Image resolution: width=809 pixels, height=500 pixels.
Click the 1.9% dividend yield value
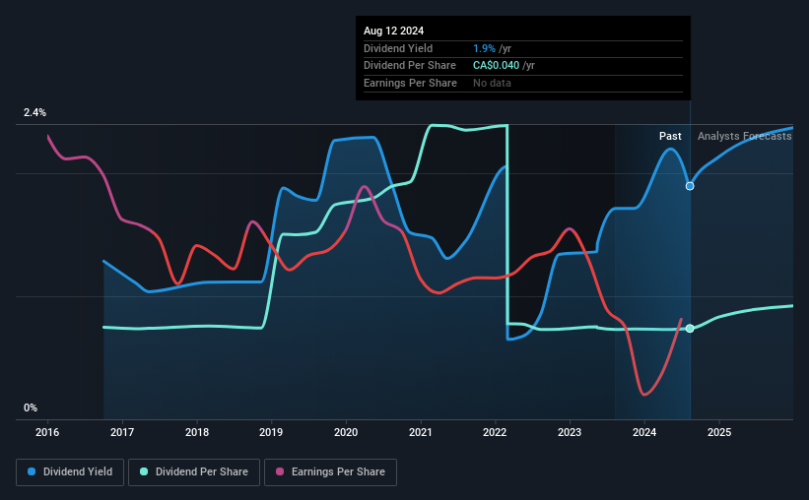point(484,48)
